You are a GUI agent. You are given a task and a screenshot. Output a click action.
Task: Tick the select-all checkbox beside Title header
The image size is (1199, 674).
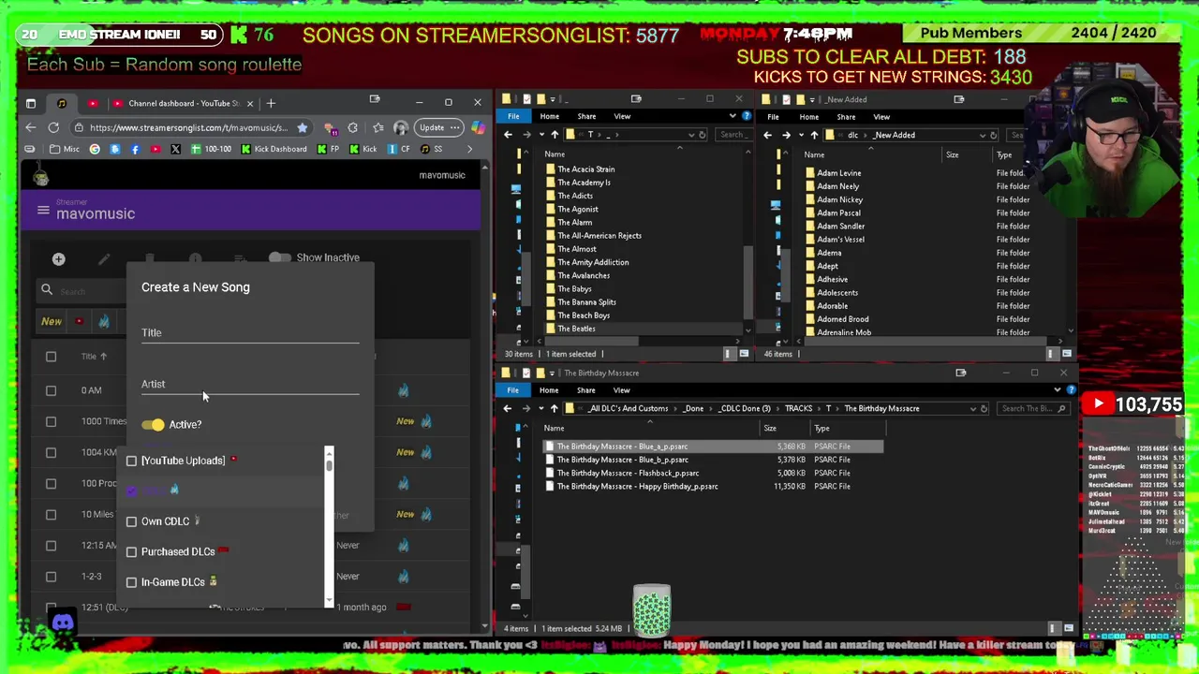(52, 357)
